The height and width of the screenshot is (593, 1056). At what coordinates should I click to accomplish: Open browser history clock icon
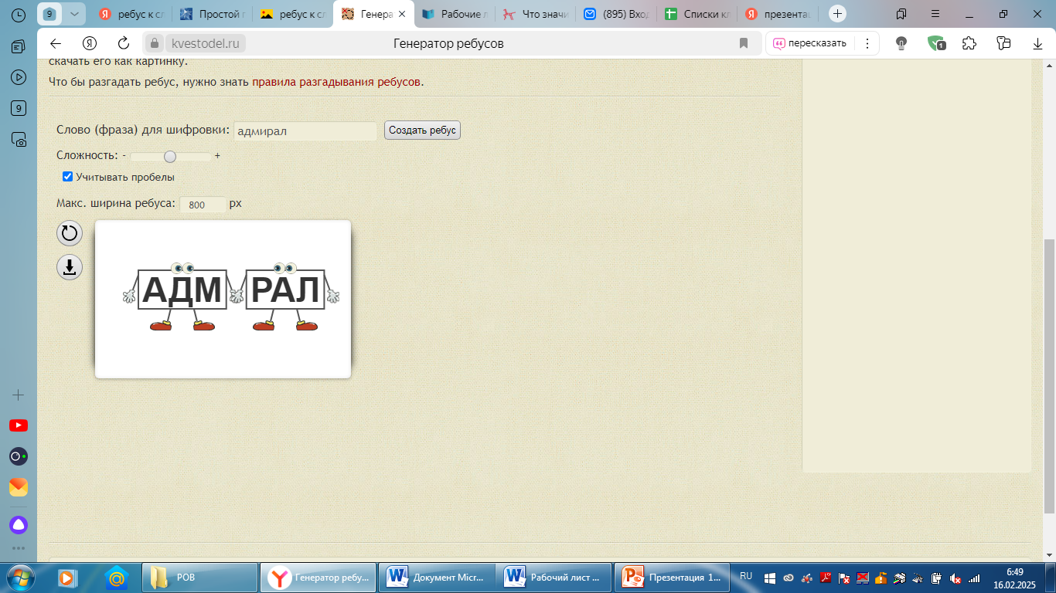[19, 14]
